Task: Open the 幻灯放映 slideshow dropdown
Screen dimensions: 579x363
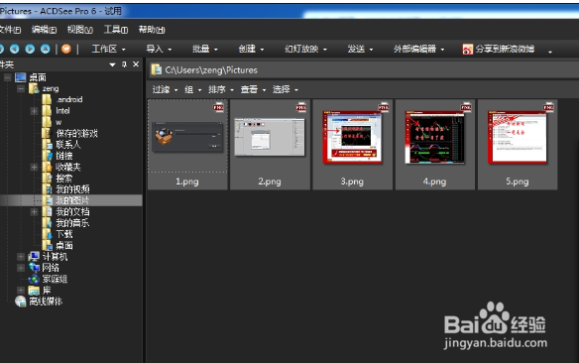Action: [305, 49]
